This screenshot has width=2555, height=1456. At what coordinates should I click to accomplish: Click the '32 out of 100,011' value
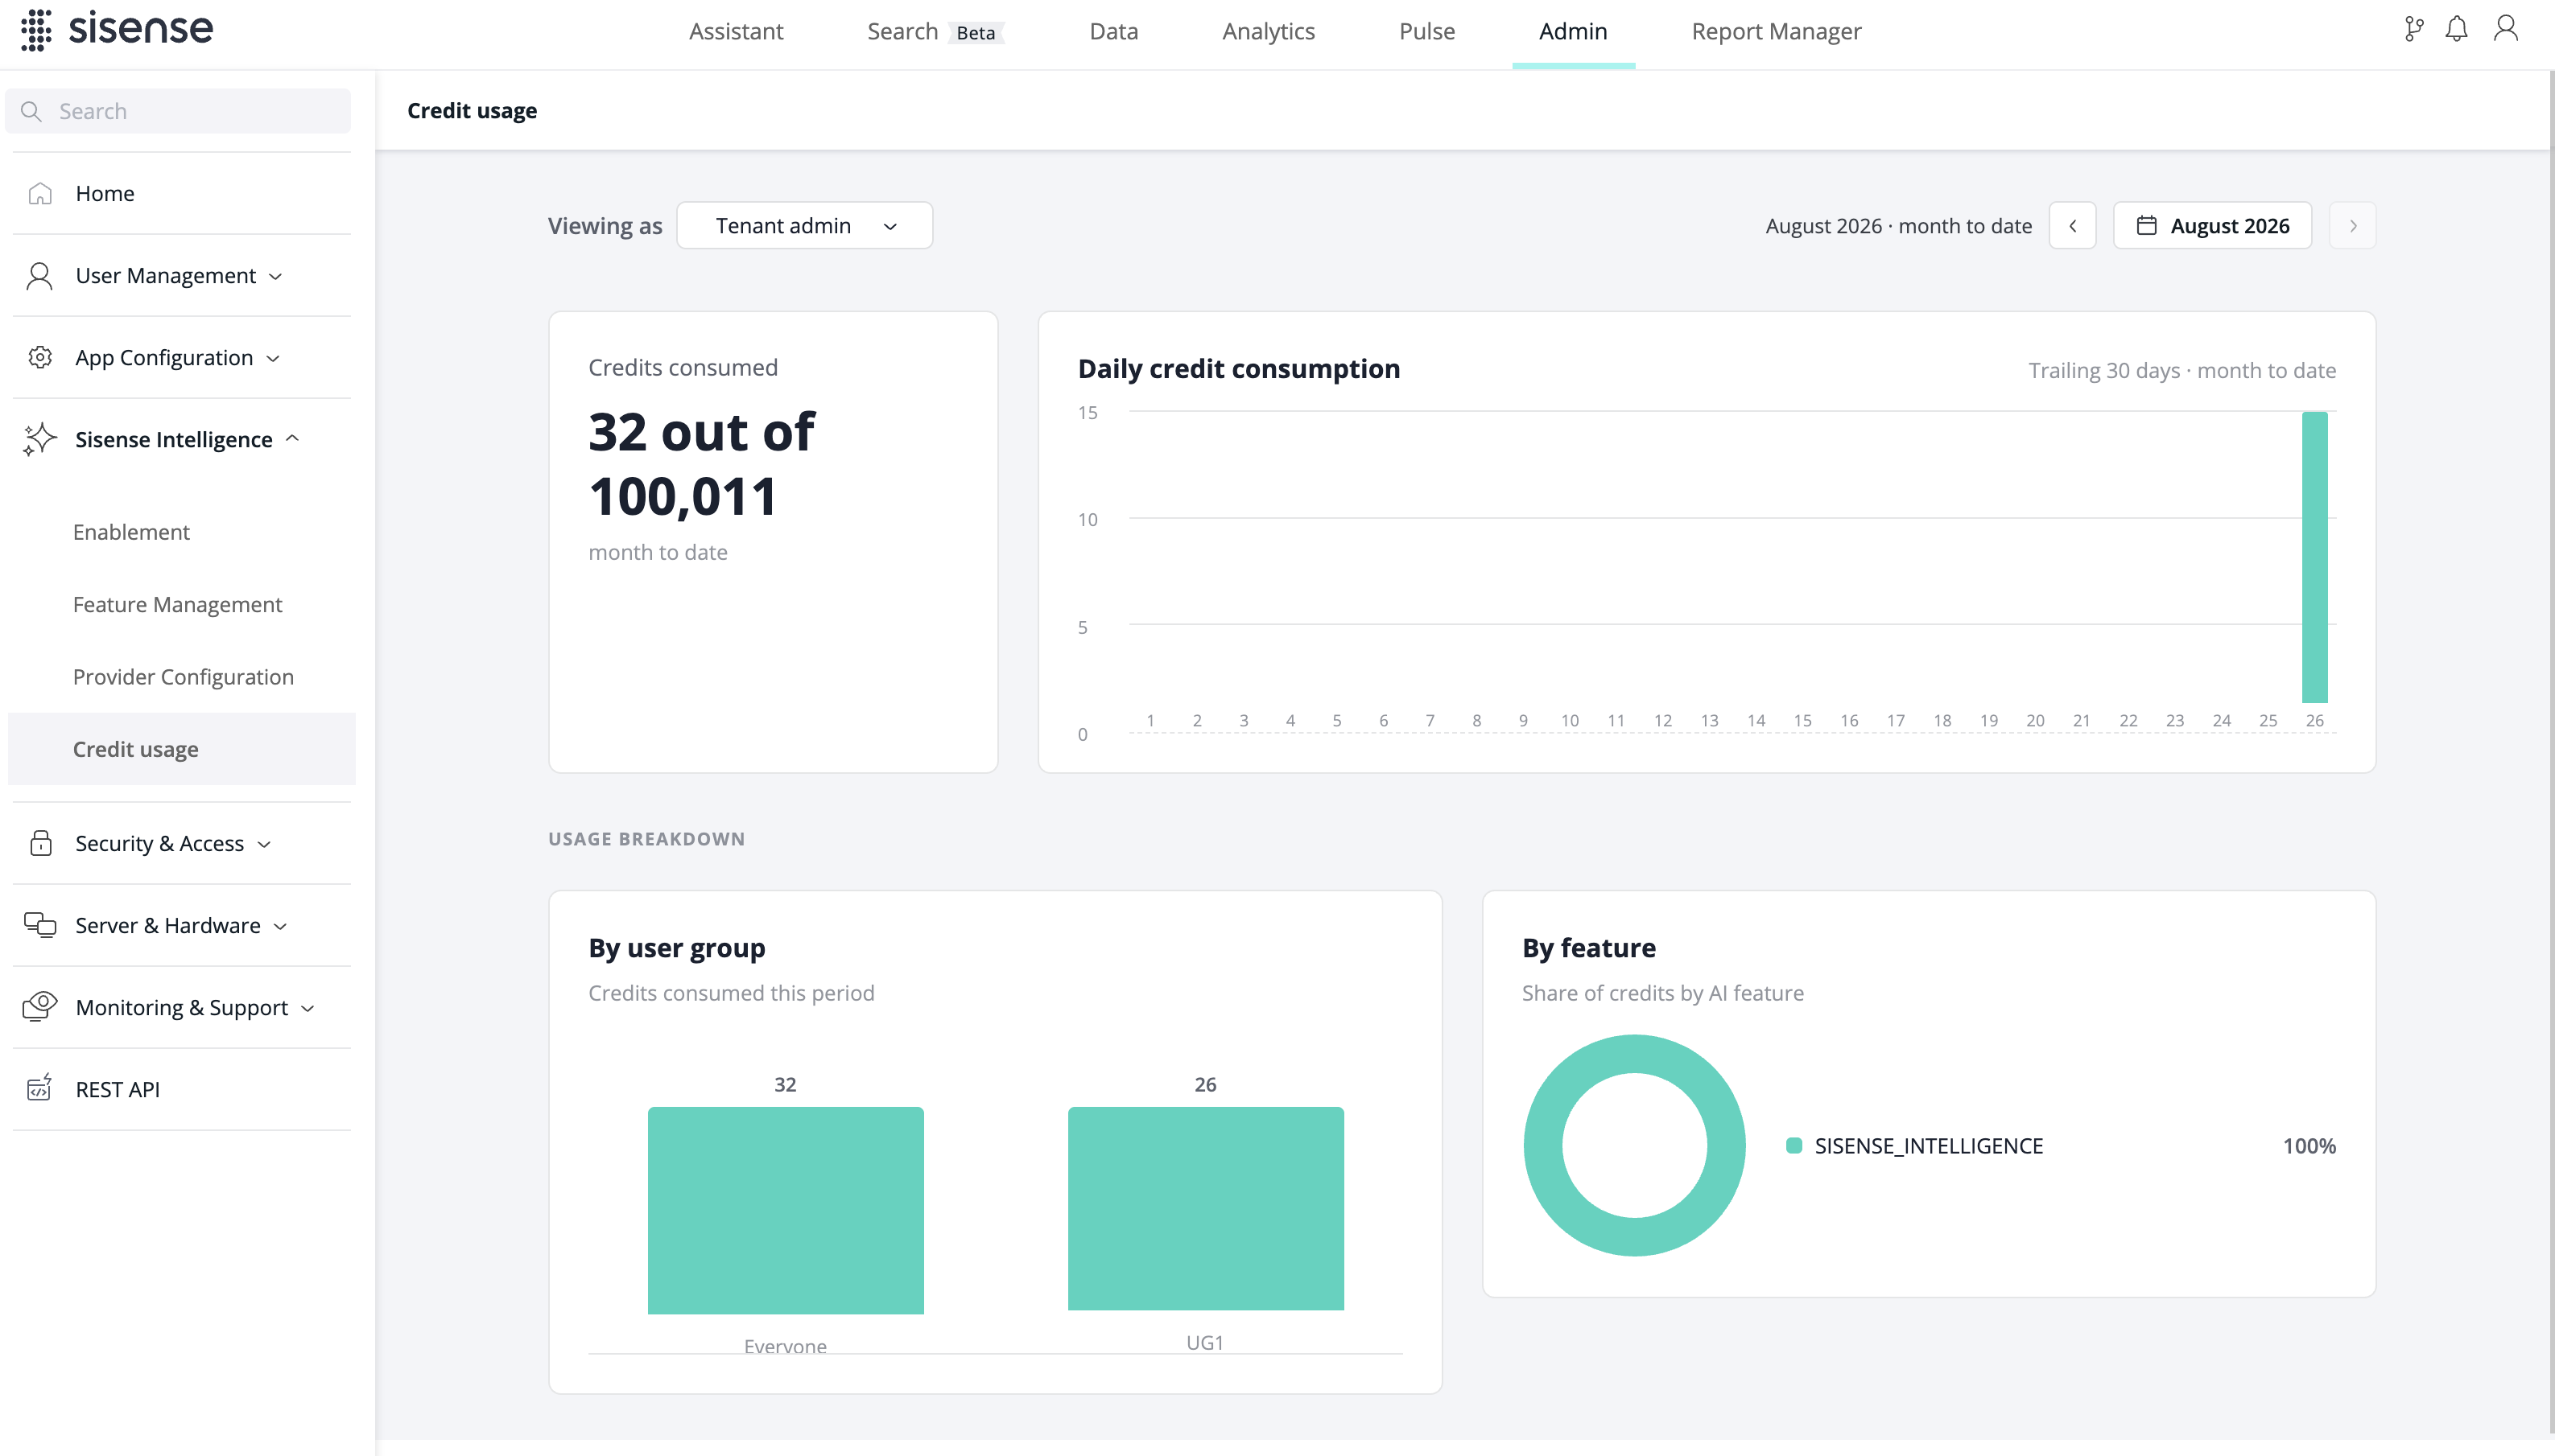point(702,464)
